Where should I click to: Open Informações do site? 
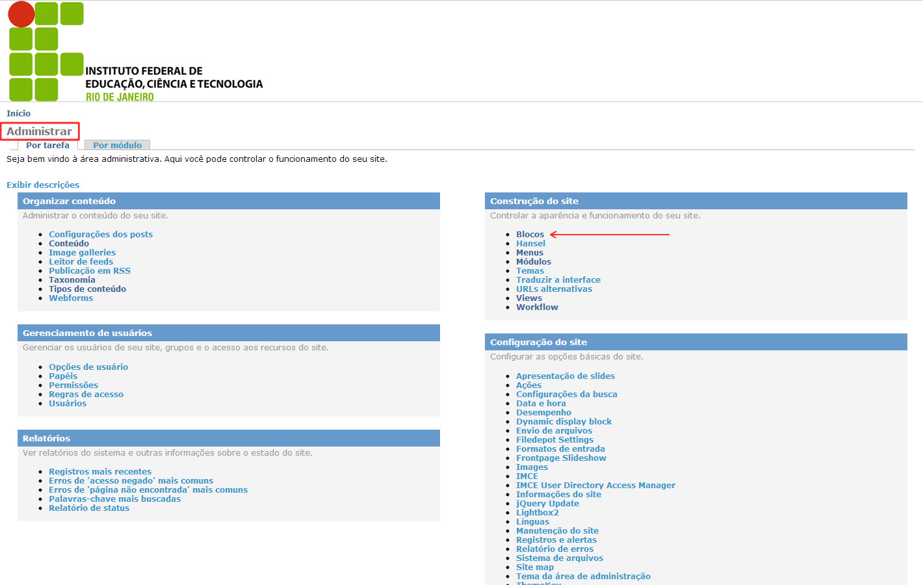point(558,495)
